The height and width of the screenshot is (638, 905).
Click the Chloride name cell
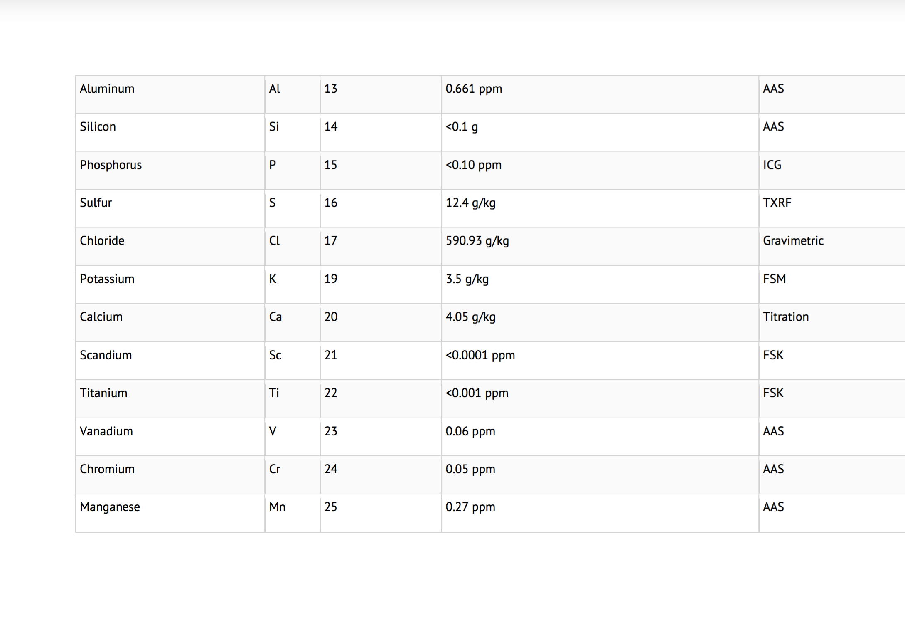tap(102, 240)
